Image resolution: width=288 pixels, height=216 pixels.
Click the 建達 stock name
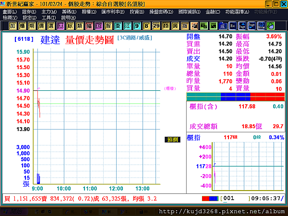tap(50, 40)
